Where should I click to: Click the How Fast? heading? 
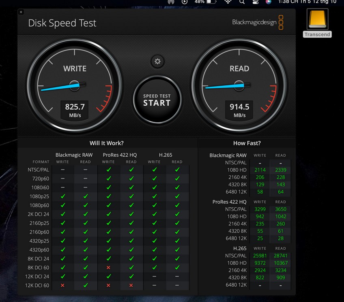tap(247, 143)
